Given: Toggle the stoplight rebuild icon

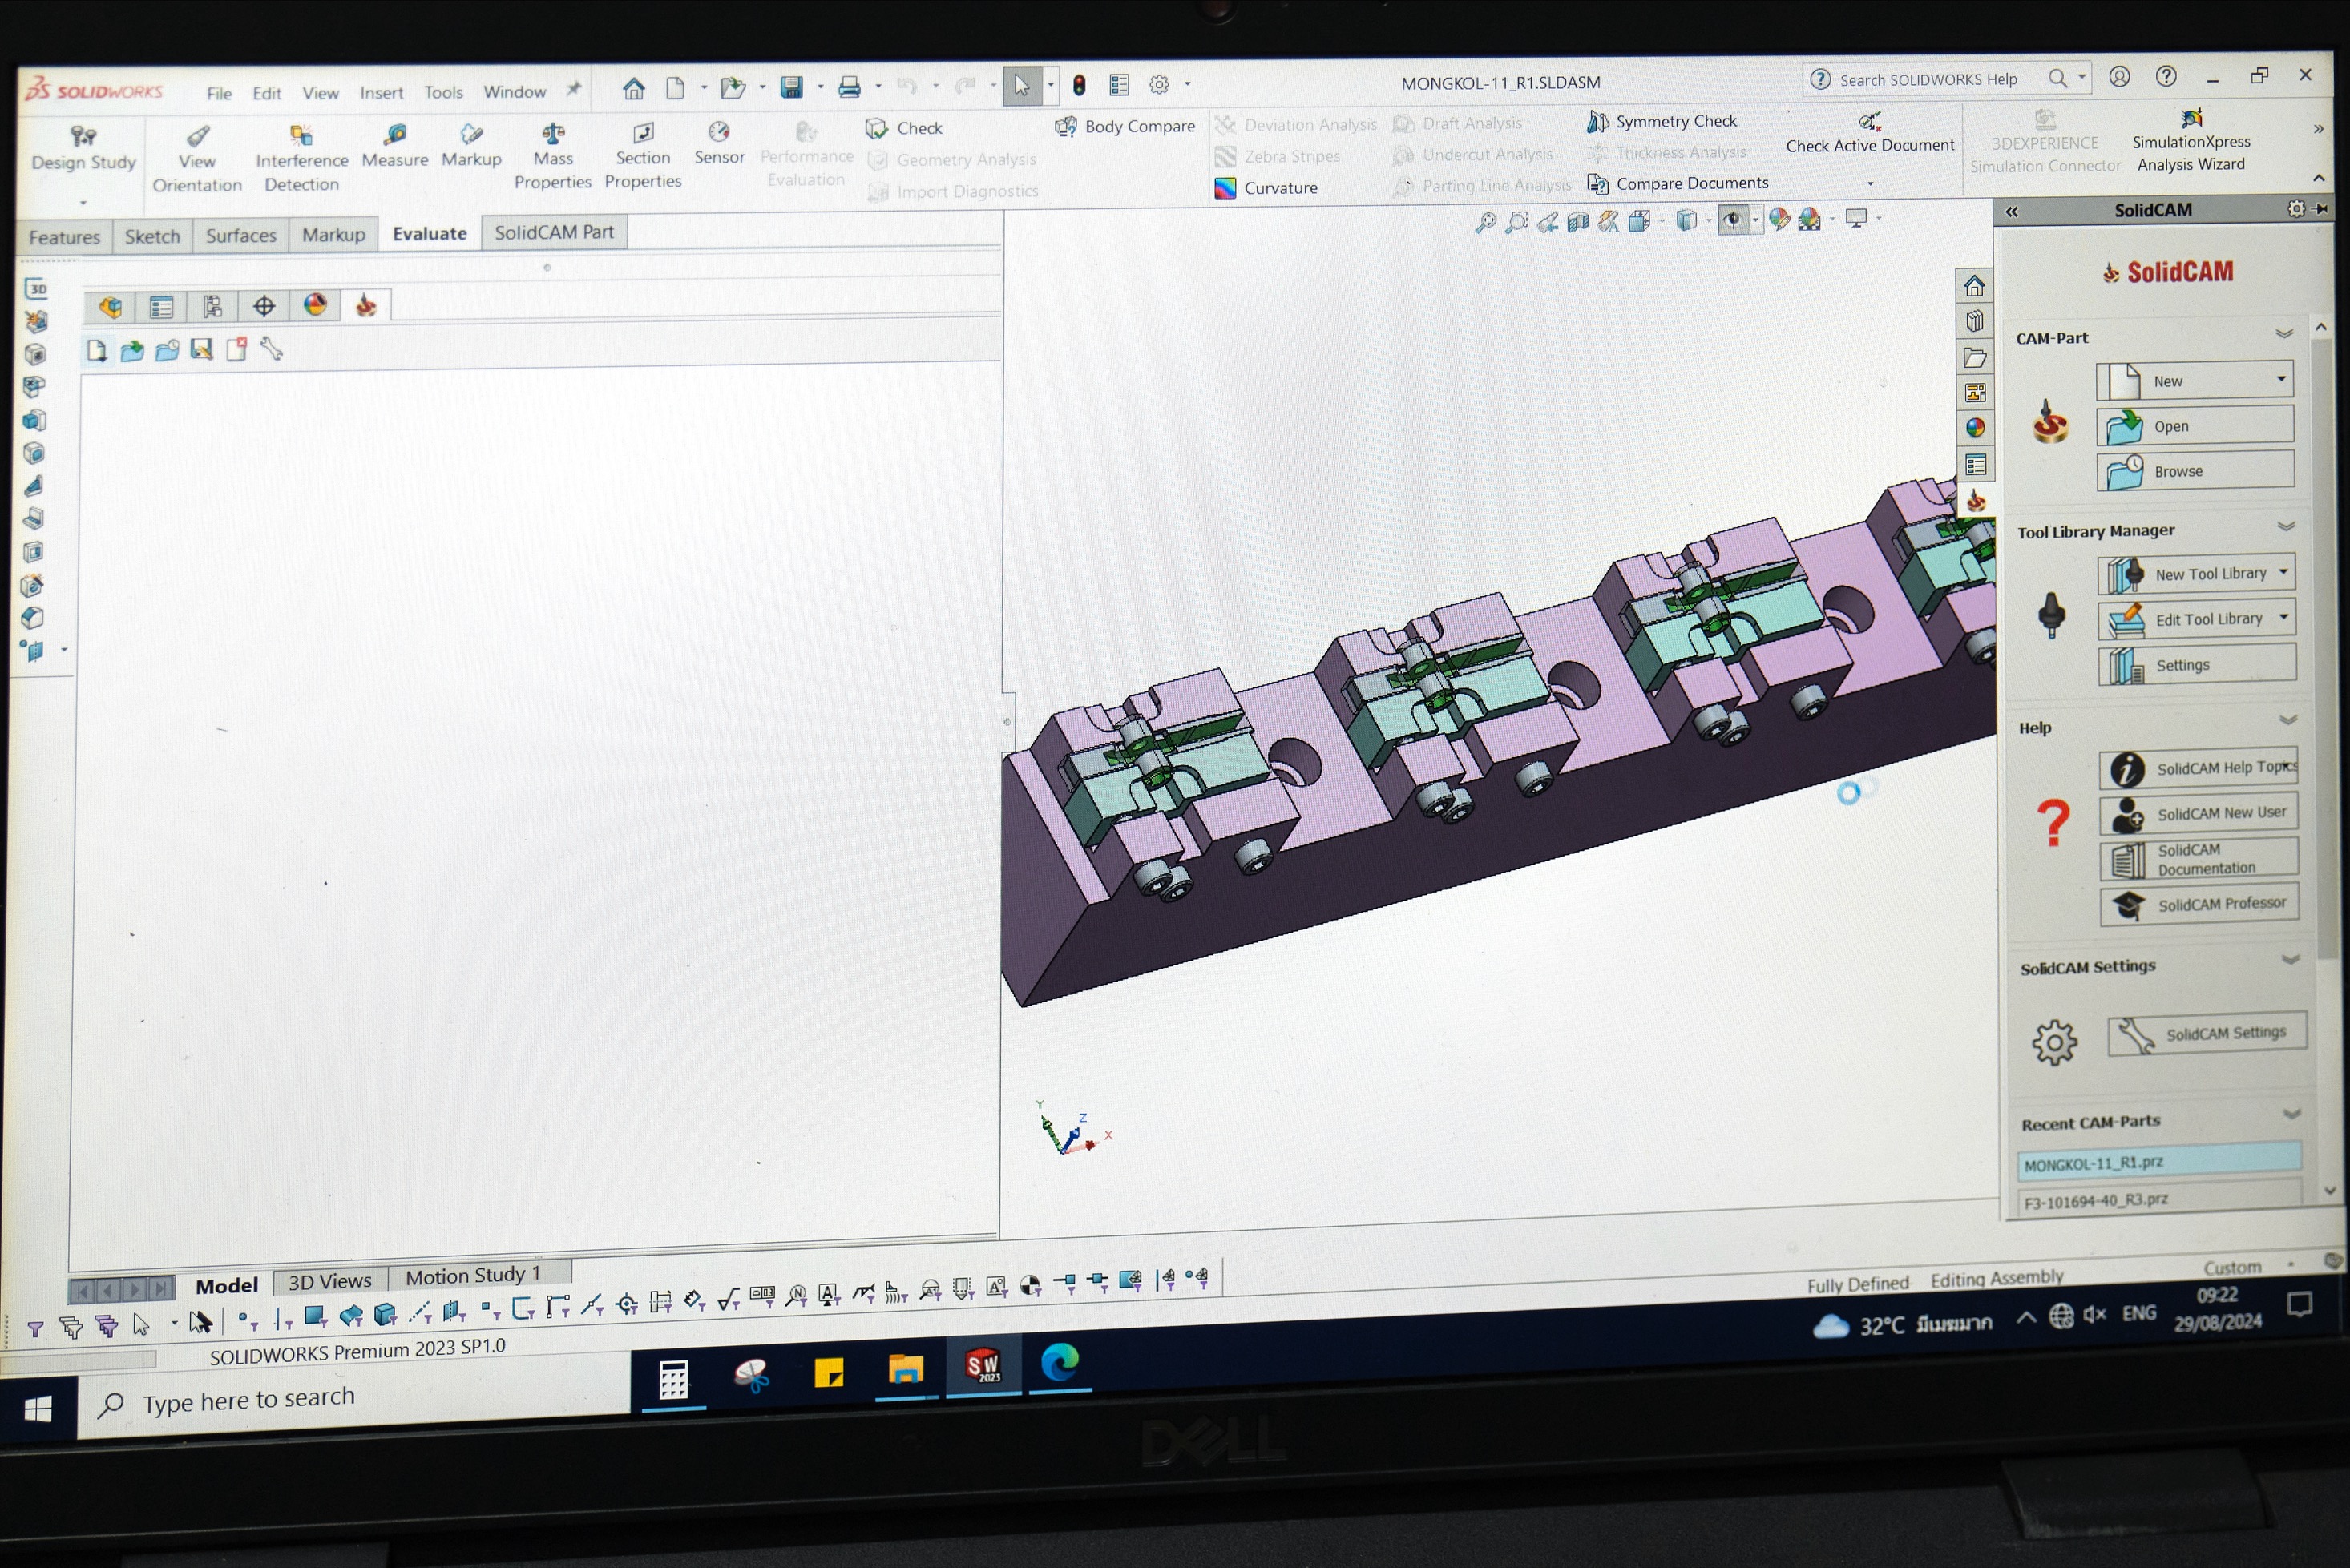Looking at the screenshot, I should [x=1080, y=85].
